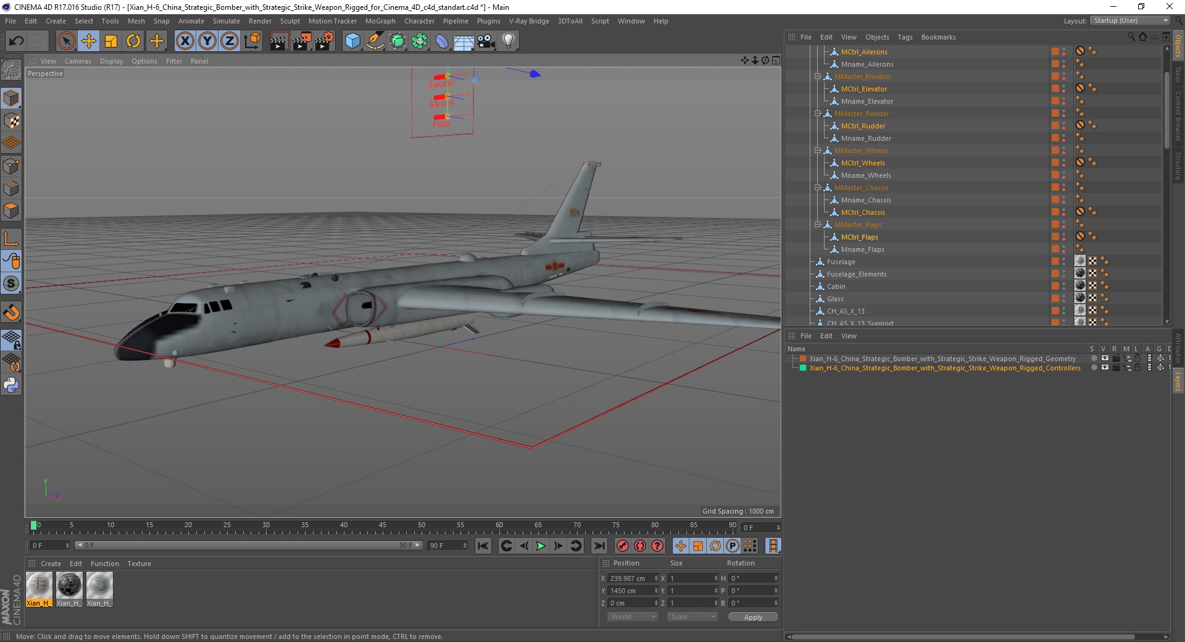This screenshot has height=642, width=1185.
Task: Click the Undo arrow icon
Action: tap(17, 41)
